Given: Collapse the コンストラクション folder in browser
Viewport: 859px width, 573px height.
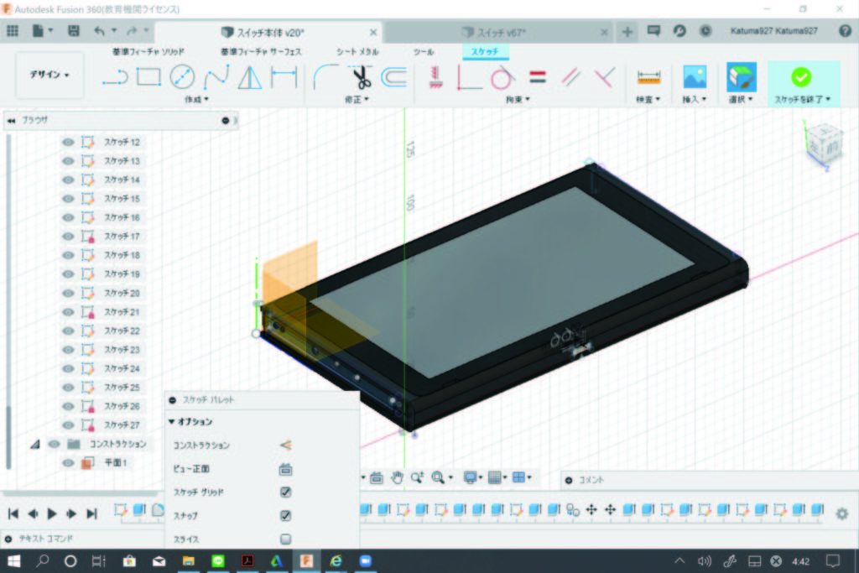Looking at the screenshot, I should point(35,444).
